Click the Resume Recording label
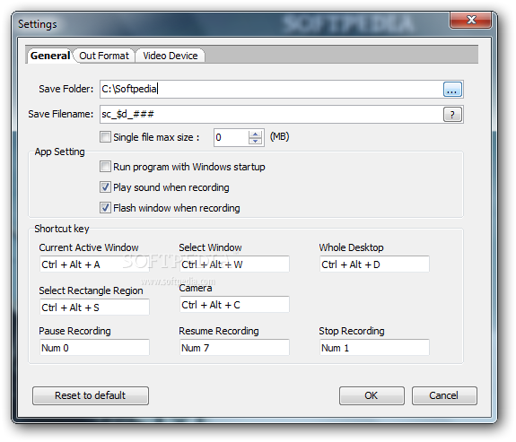Screen dimensions: 516x442 (219, 331)
